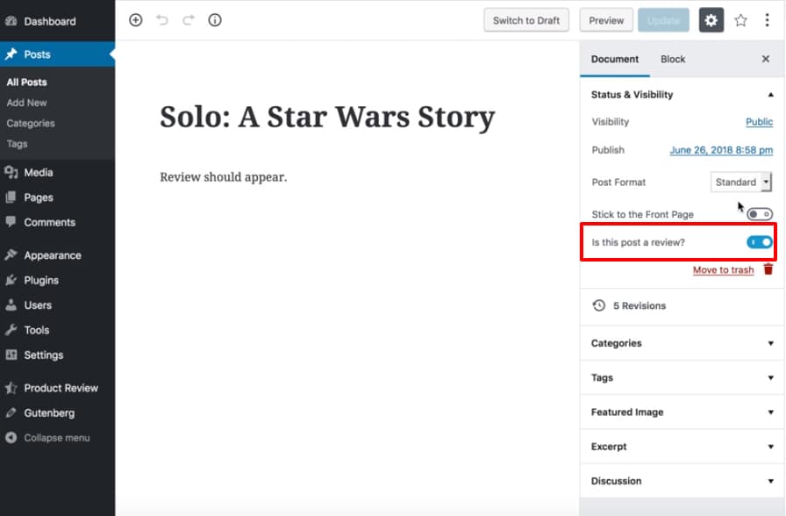Open editor settings with the gear icon

pos(711,19)
